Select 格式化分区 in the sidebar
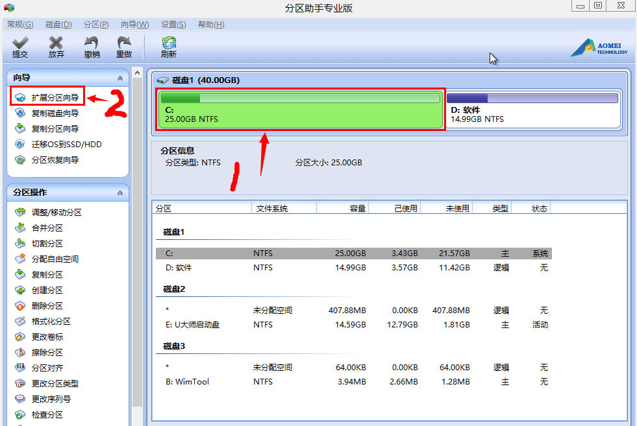This screenshot has width=637, height=426. click(51, 322)
